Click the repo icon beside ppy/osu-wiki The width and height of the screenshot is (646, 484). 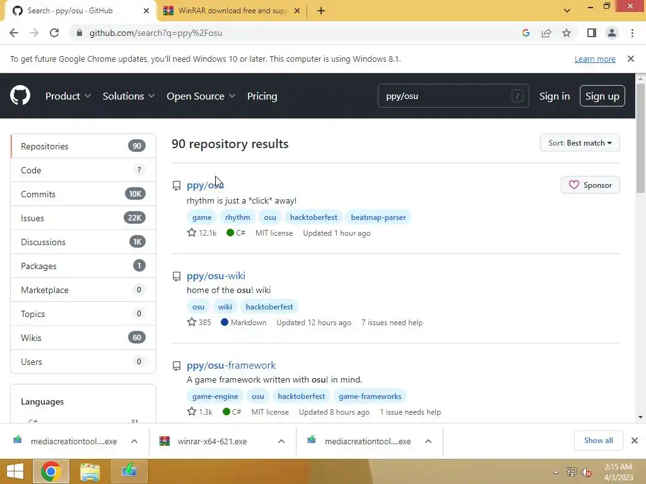177,276
